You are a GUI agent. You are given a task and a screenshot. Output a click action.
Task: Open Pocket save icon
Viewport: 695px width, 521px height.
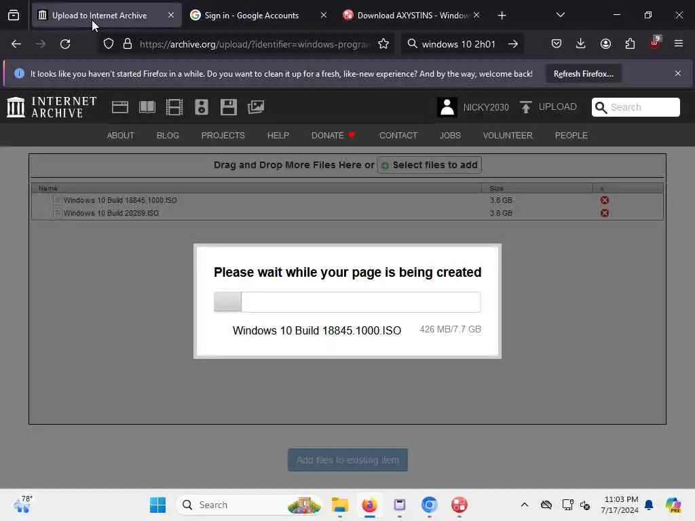click(x=557, y=43)
